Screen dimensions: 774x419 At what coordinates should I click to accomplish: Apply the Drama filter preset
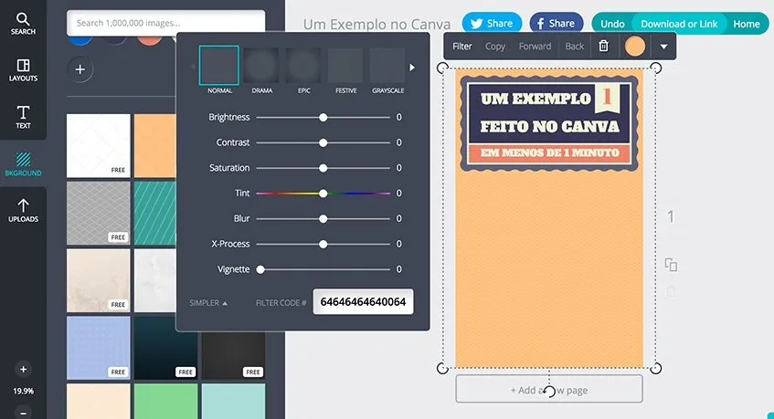(x=261, y=66)
